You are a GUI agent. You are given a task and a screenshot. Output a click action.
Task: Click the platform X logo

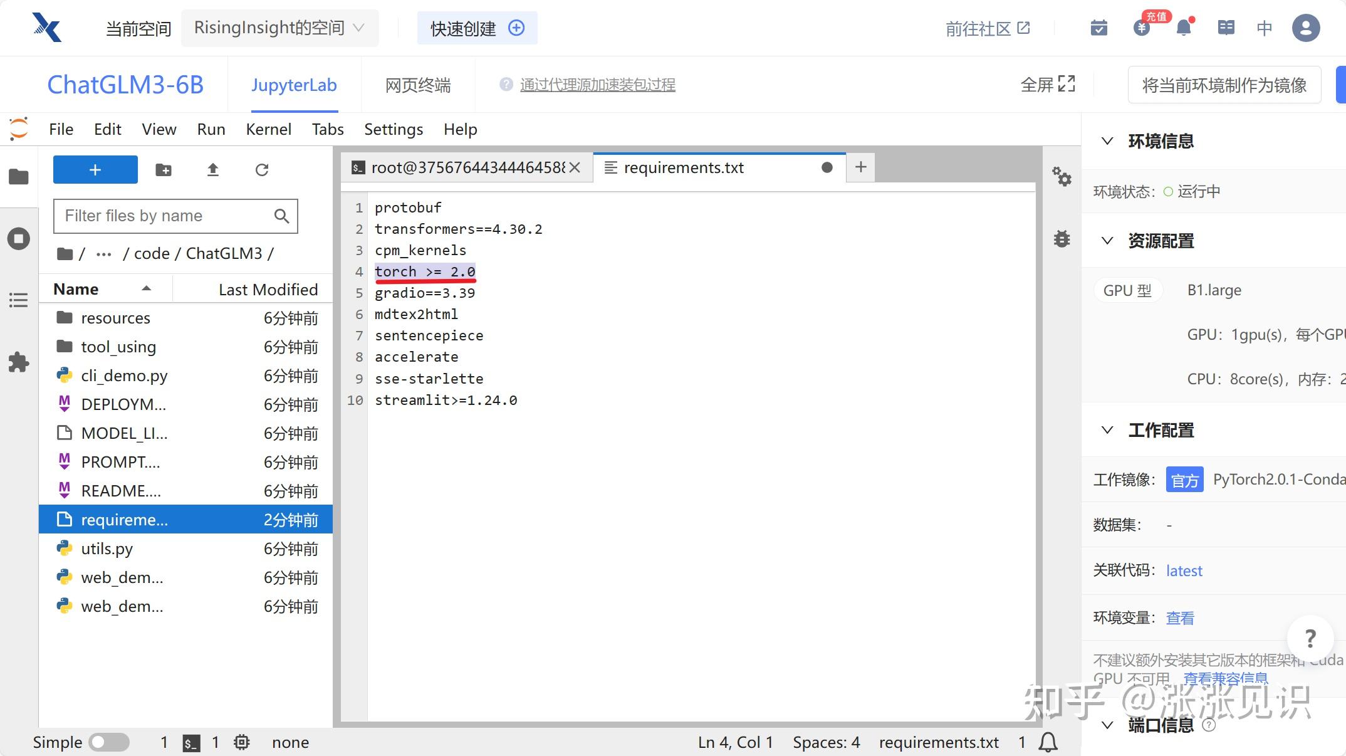(47, 28)
